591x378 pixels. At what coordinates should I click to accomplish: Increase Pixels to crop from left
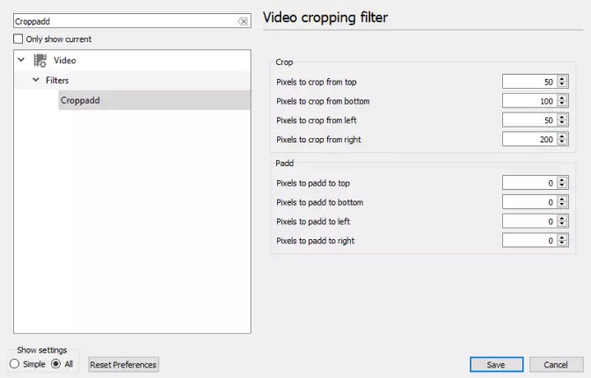562,117
